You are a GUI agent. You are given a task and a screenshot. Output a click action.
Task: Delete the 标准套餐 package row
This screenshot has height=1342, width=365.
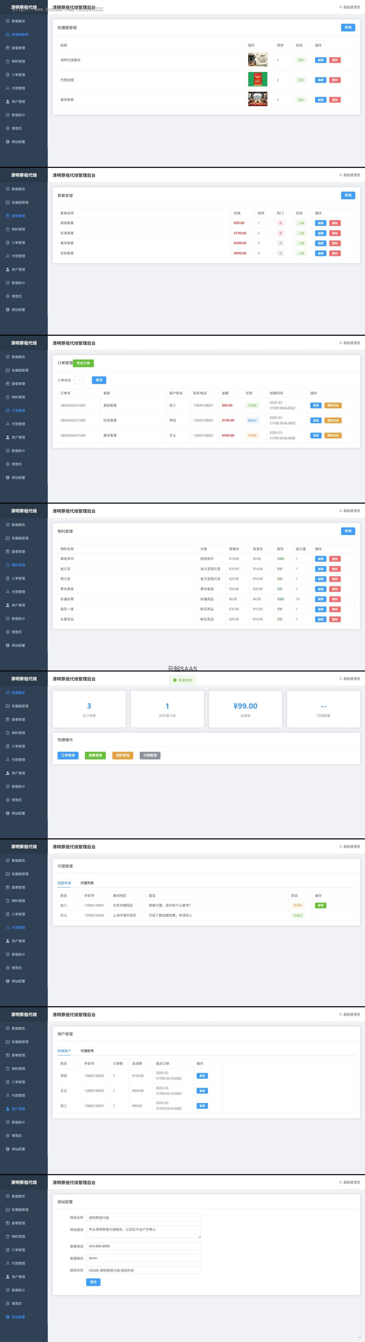tap(335, 233)
